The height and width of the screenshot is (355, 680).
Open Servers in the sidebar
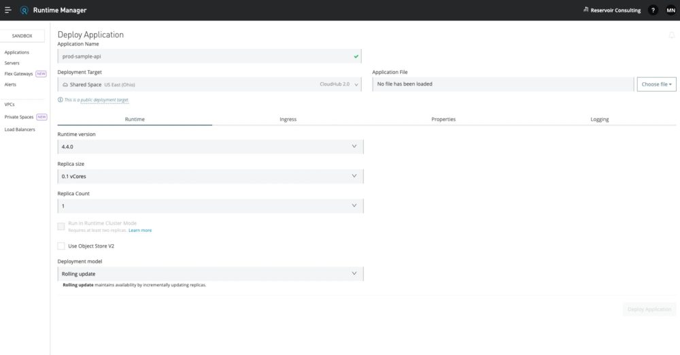coord(12,63)
